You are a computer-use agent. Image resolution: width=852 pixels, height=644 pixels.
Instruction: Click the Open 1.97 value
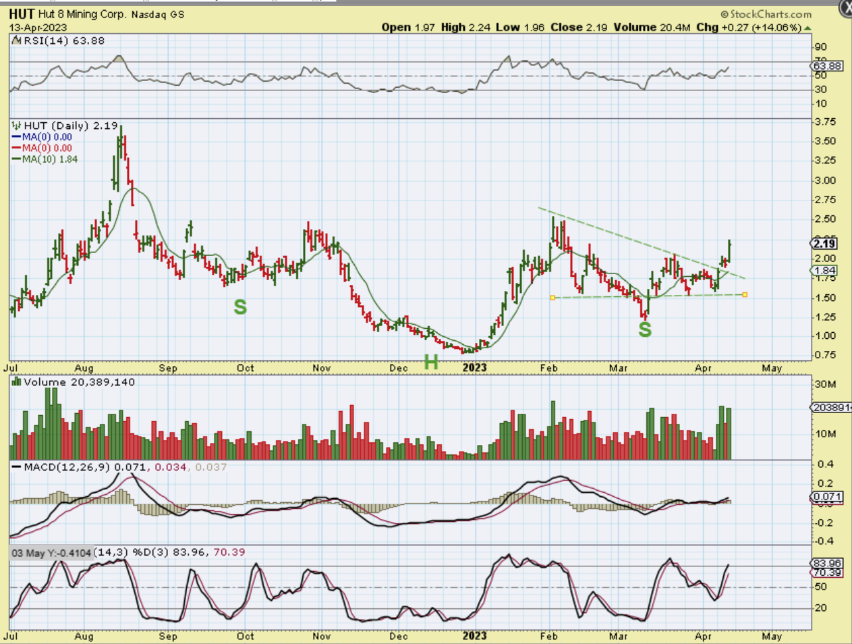[408, 28]
